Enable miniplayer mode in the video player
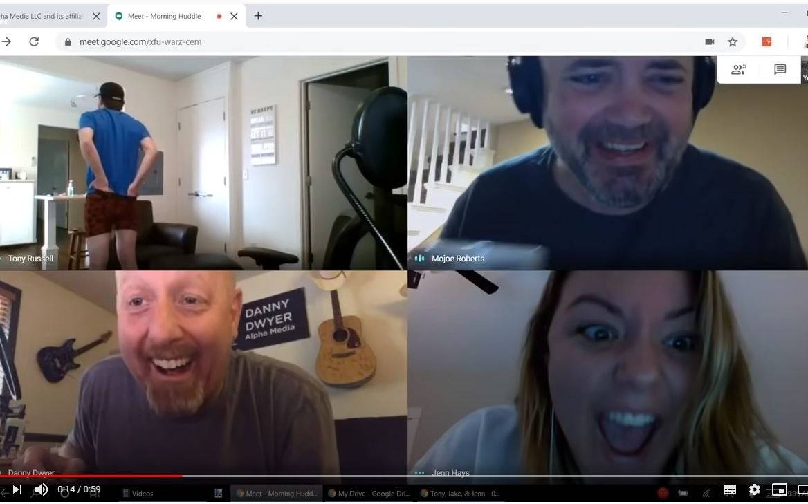The height and width of the screenshot is (504, 808). point(779,489)
